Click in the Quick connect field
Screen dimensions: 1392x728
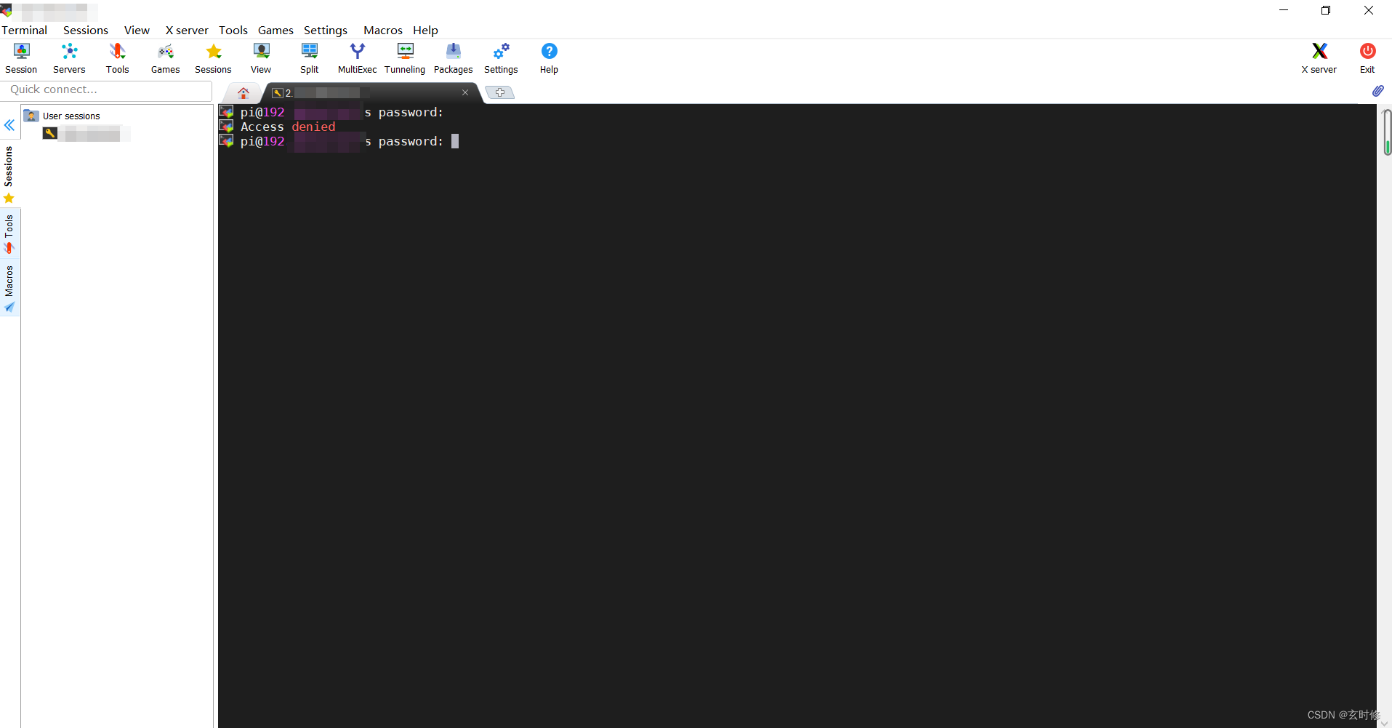tap(106, 89)
